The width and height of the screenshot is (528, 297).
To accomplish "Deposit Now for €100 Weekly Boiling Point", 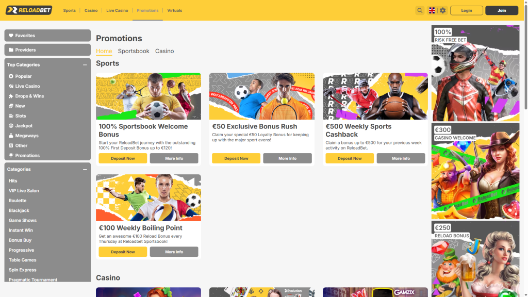I will coord(123,252).
